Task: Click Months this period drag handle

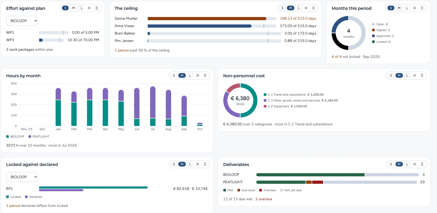Action: [422, 8]
